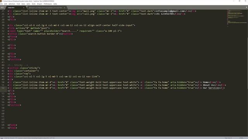Screen dimensions: 248x139
Task: Click class="row" on line 47
Action: pyautogui.click(x=22, y=74)
